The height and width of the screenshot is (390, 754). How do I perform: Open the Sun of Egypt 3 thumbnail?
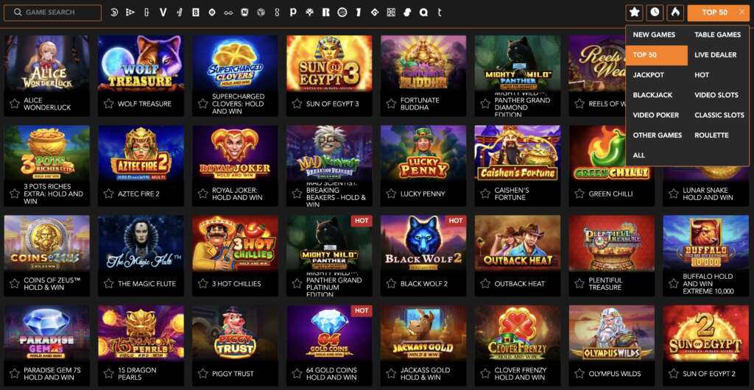[329, 63]
